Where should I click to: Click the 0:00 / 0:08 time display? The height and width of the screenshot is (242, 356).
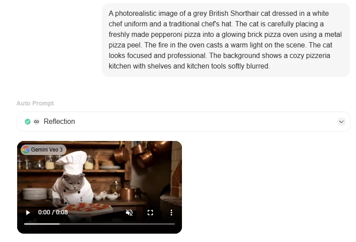53,212
